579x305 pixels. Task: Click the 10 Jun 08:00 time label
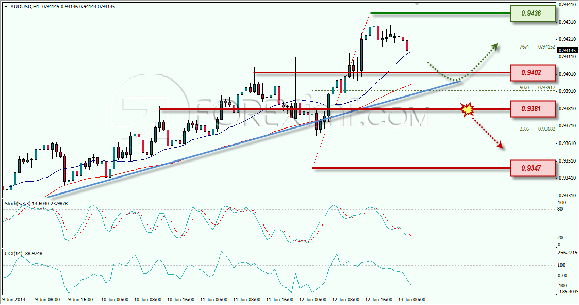[147, 299]
